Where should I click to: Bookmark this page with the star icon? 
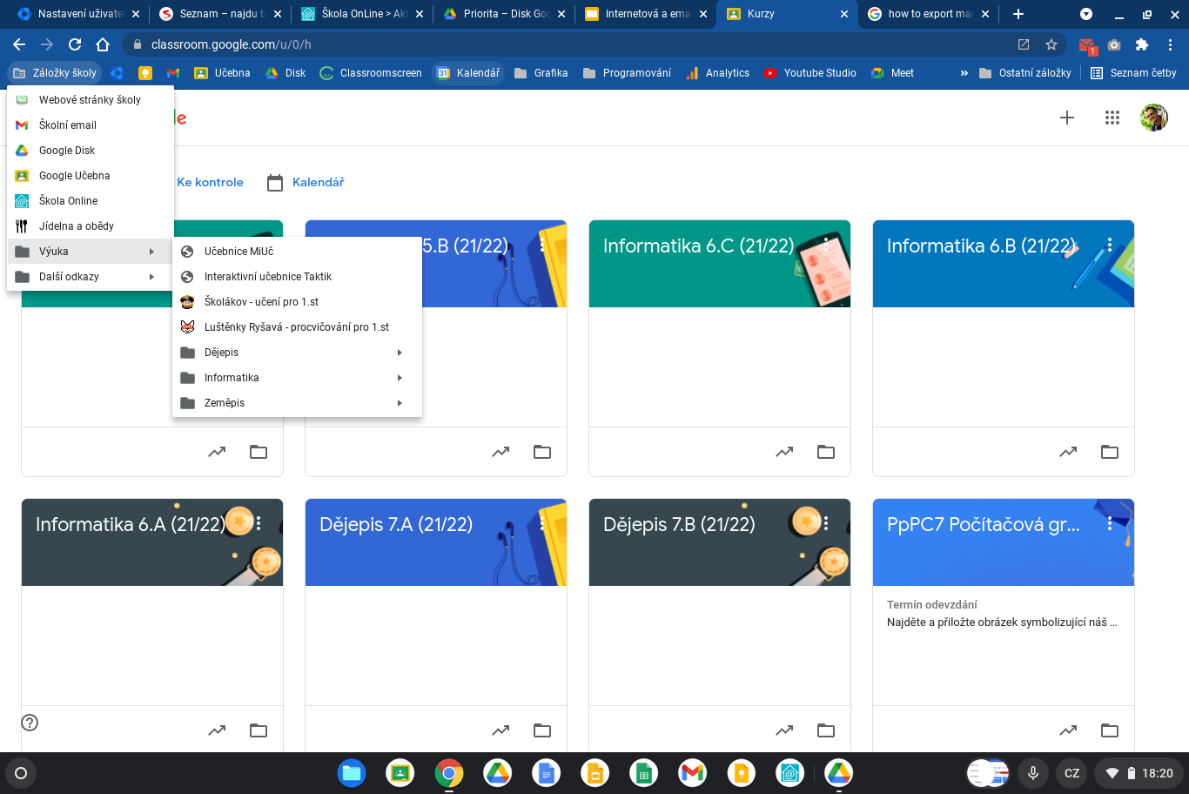click(1051, 44)
